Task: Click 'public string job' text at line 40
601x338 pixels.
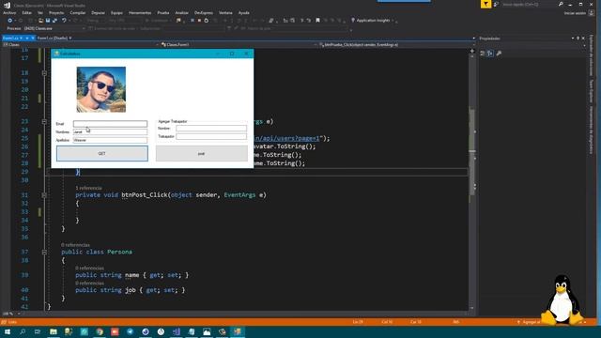Action: pyautogui.click(x=105, y=290)
